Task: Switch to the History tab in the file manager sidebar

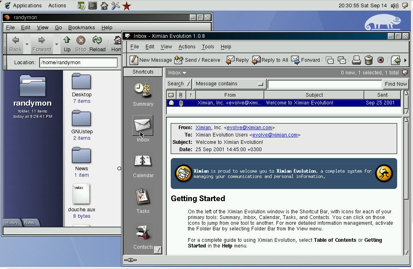Action: [12, 223]
